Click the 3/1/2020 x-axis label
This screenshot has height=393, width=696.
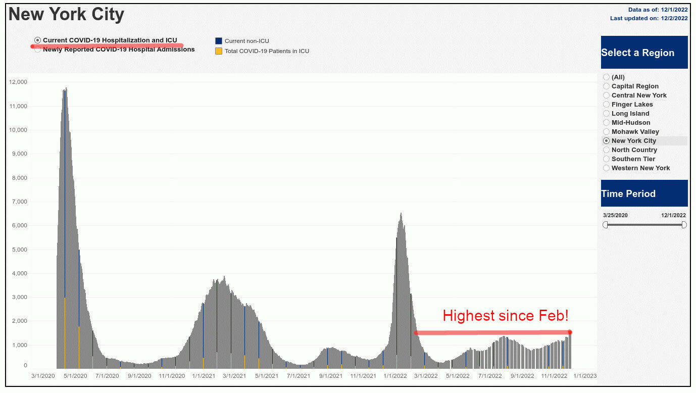(43, 376)
